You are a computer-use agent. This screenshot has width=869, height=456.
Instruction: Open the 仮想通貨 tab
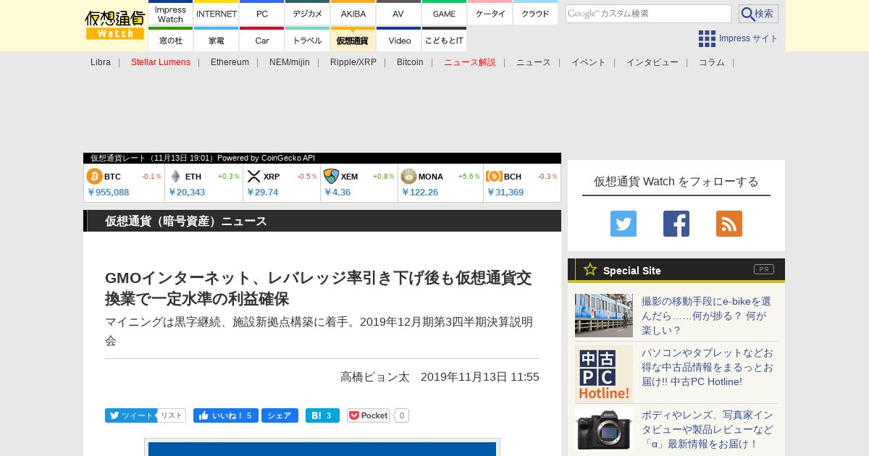tap(353, 40)
